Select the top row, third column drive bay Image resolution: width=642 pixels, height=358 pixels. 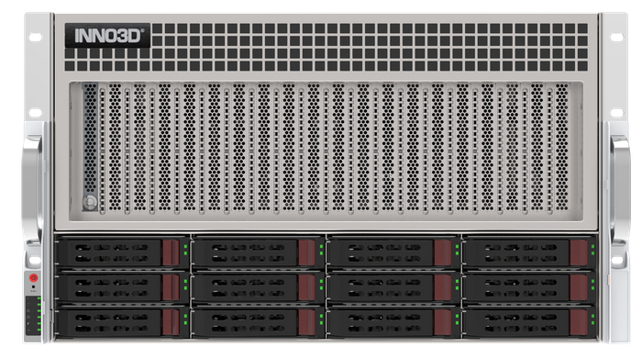click(393, 252)
